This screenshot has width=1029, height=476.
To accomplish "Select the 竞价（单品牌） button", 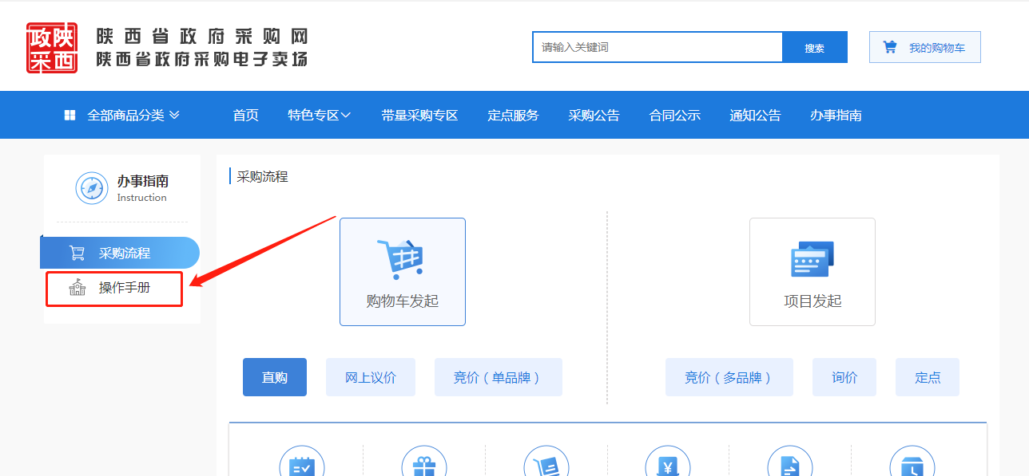I will (499, 377).
